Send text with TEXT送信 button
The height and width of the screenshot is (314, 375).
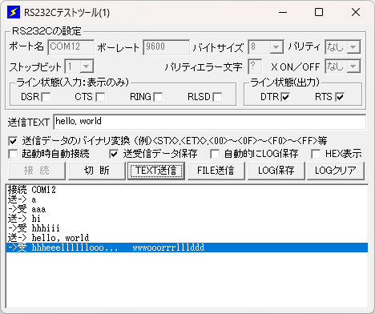tap(156, 171)
